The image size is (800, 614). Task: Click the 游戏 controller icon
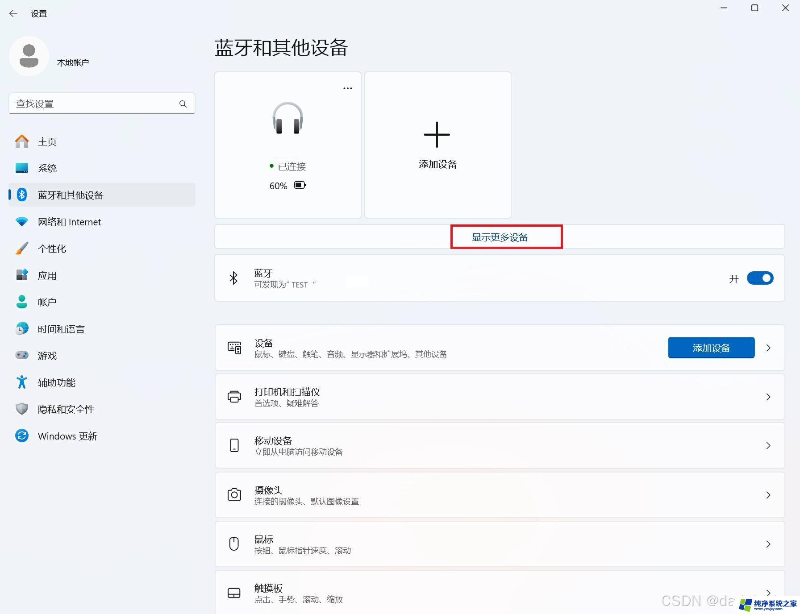tap(22, 355)
